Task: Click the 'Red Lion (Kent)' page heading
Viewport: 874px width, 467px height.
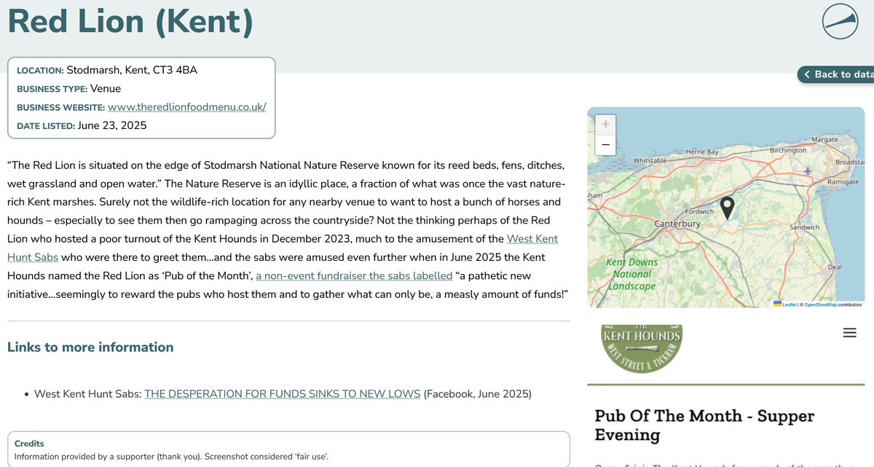Action: pyautogui.click(x=130, y=22)
